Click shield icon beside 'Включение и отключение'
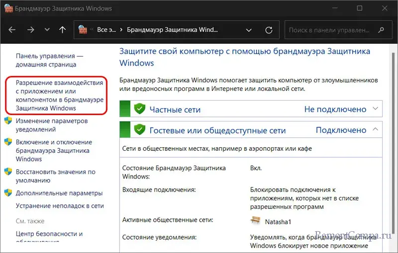398x253 pixels. 8,142
